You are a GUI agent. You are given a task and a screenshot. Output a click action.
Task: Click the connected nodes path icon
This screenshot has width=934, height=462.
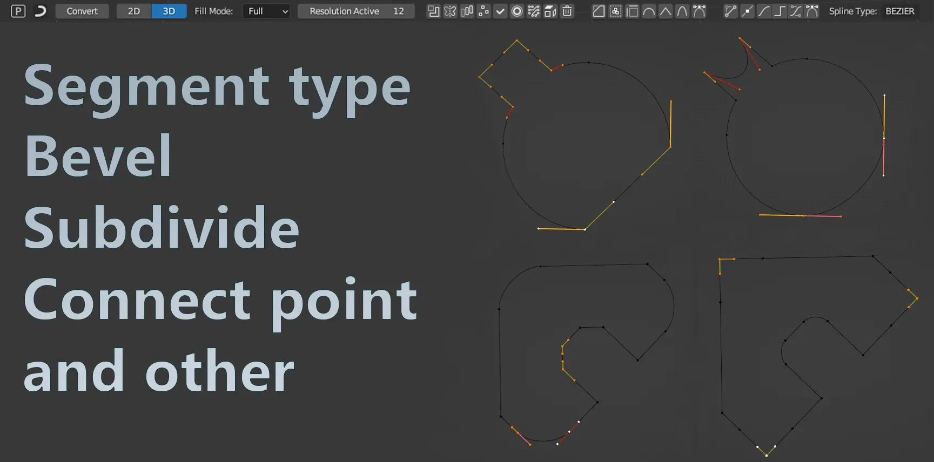534,11
